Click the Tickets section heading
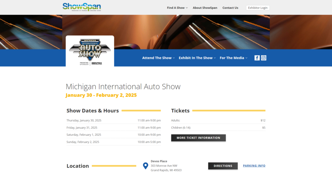 [180, 111]
